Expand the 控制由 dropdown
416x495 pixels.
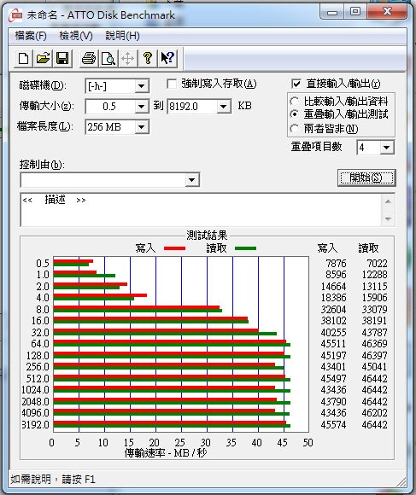coord(191,180)
